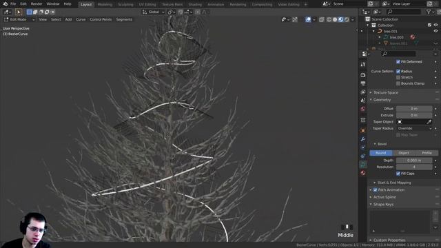Select Object bevel mode button
Viewport: 441px width, 248px height.
coord(404,153)
